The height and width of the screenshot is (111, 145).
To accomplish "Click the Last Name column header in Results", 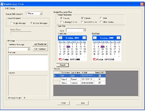I will pos(76,72).
